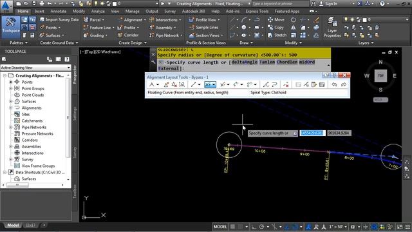Select Catchments in the Prospector tree
412x232 pixels.
(x=32, y=121)
